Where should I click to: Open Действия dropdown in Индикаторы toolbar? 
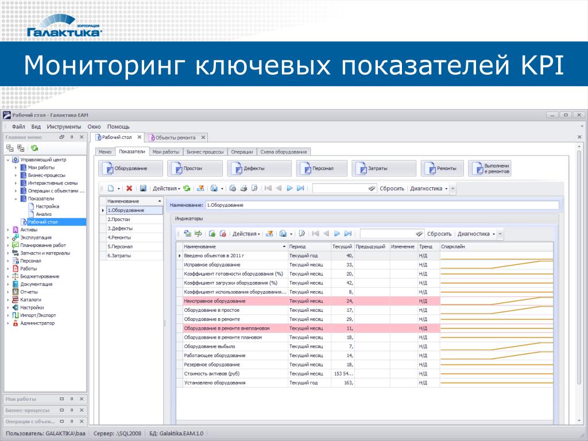click(246, 234)
